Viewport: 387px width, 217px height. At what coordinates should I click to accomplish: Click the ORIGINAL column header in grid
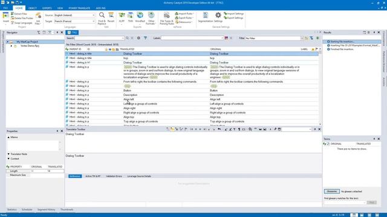[216, 49]
